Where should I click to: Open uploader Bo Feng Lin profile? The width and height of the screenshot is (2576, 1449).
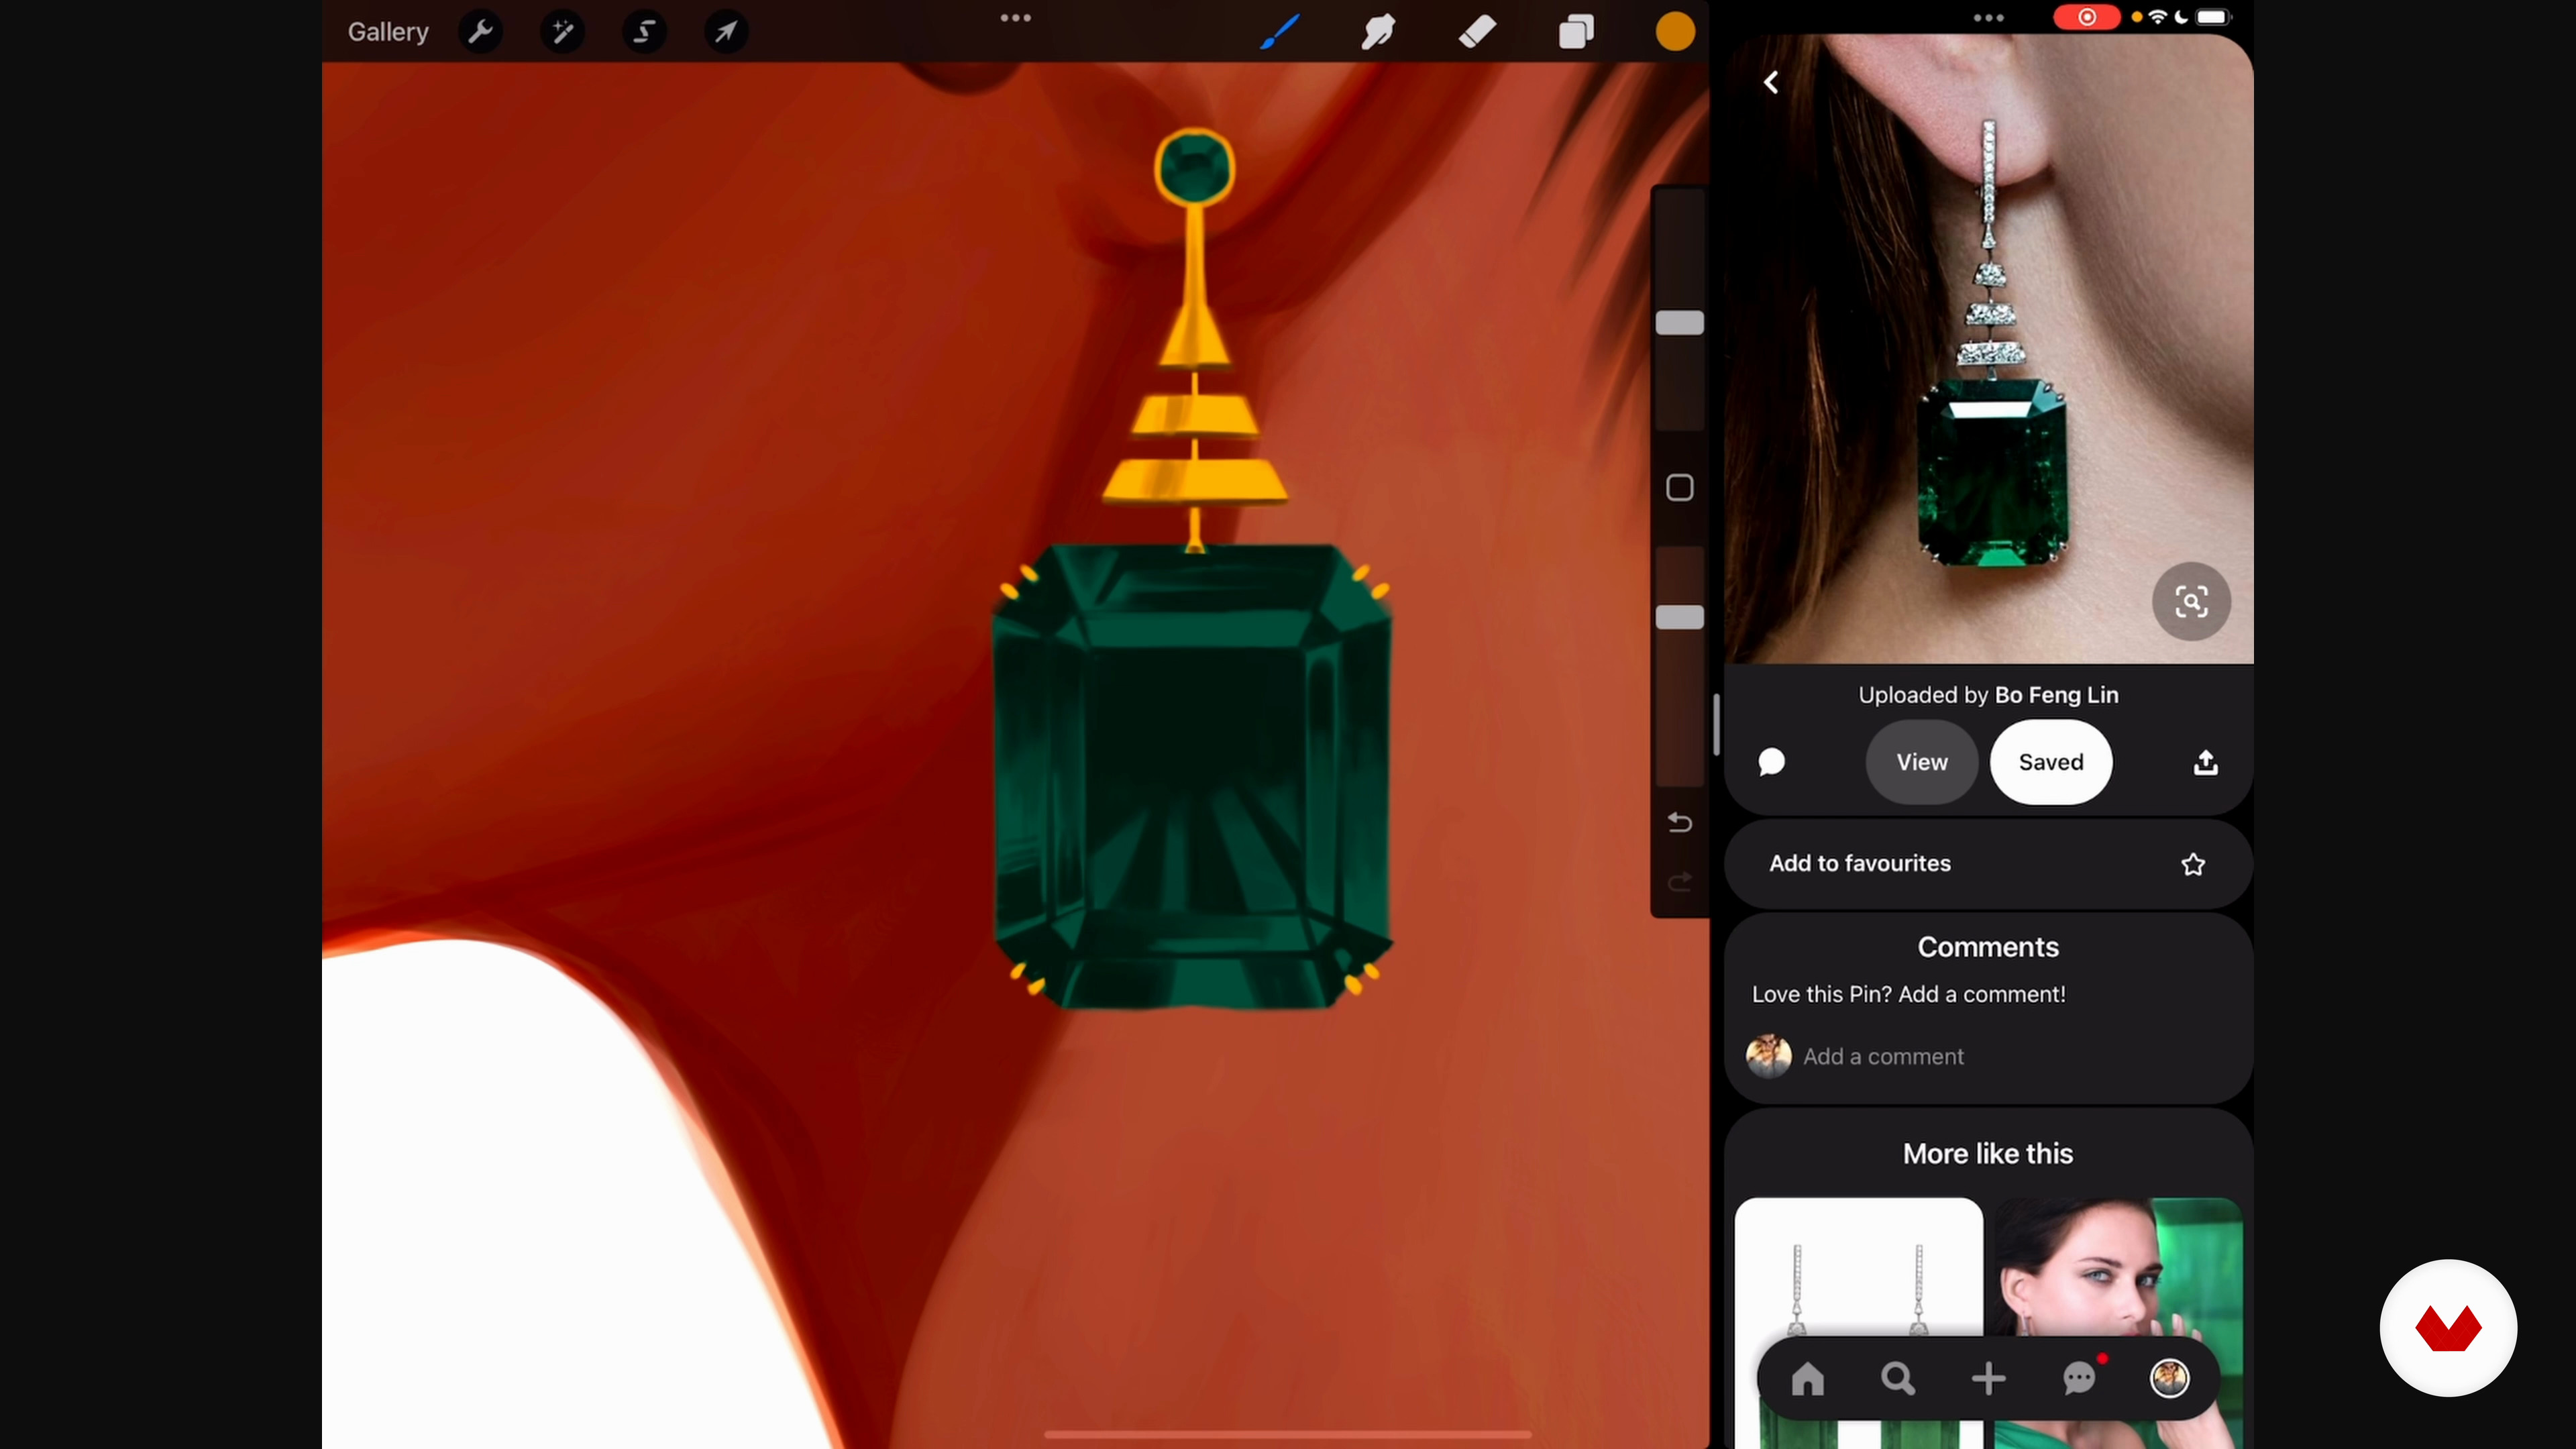[2056, 695]
